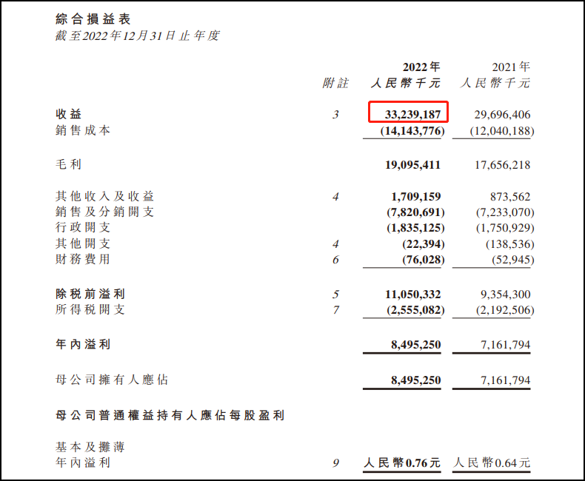Select the 2022 earnings per share 人民幣0.76元
This screenshot has width=585, height=481.
click(x=402, y=462)
